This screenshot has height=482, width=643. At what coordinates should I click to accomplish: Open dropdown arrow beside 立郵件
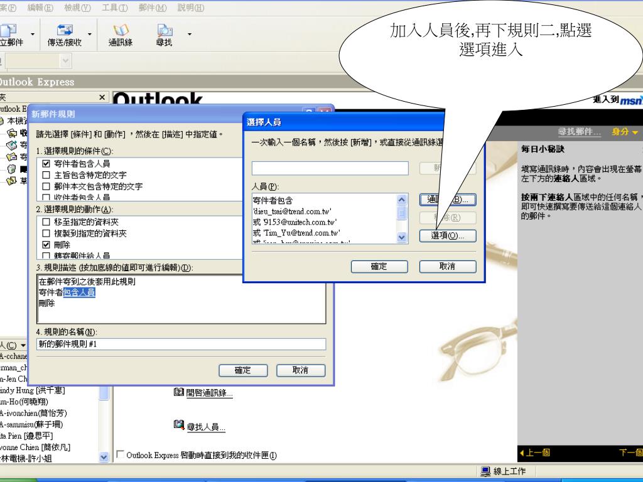click(x=33, y=34)
